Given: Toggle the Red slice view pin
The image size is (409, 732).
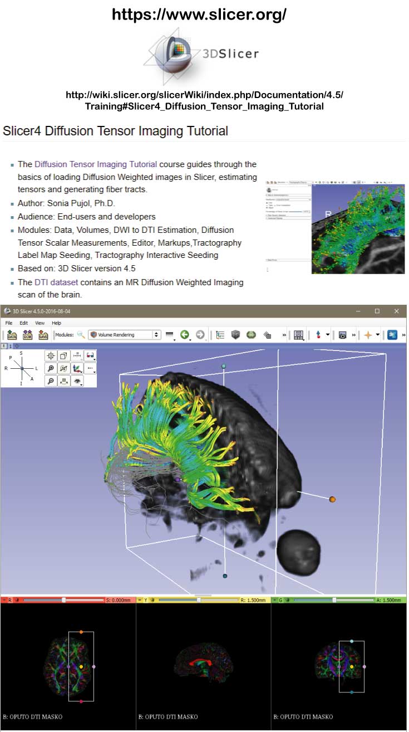Looking at the screenshot, I should click(3, 600).
